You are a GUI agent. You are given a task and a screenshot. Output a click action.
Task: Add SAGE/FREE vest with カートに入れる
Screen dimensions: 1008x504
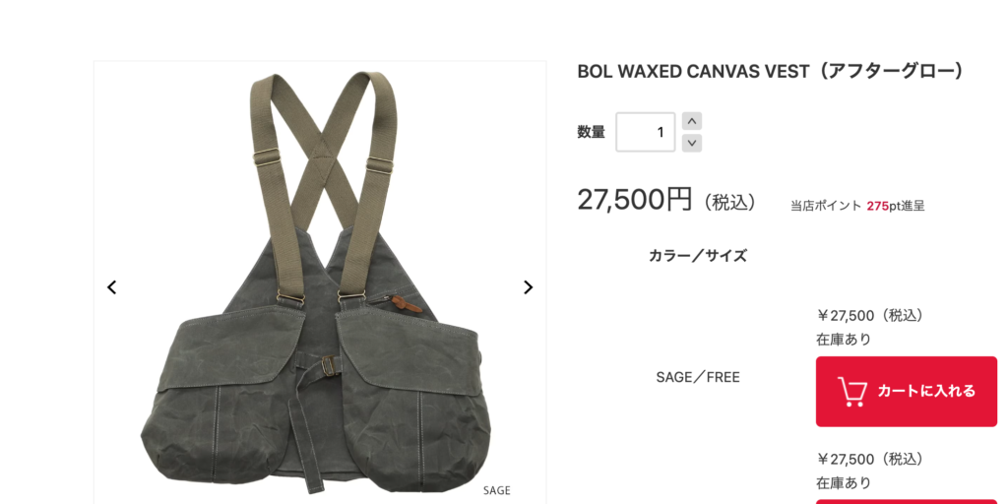coord(907,392)
